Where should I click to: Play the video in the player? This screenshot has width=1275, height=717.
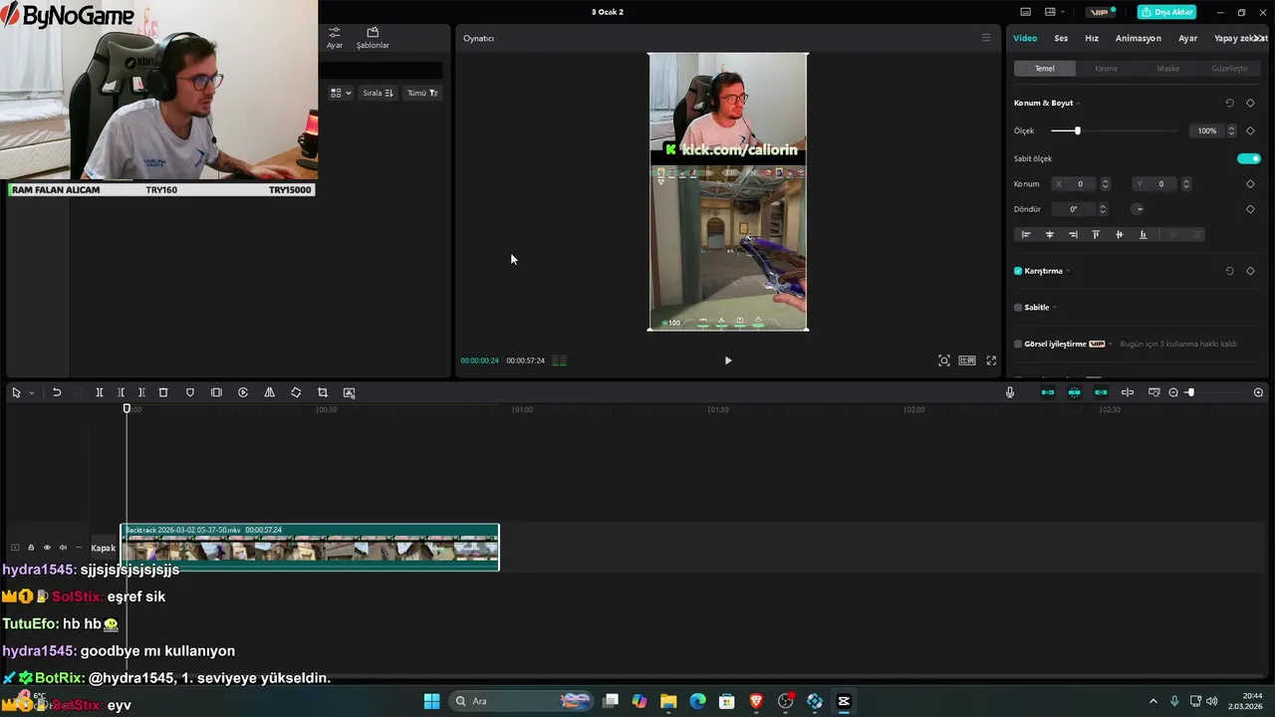(728, 360)
